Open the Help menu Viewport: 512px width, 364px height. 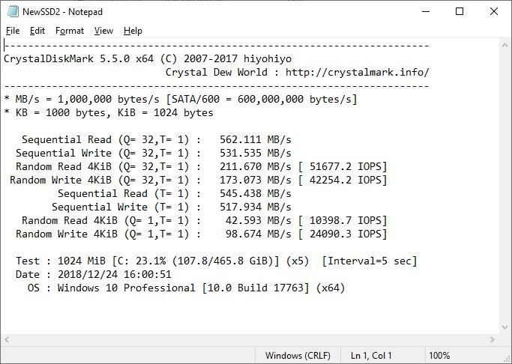[x=133, y=31]
